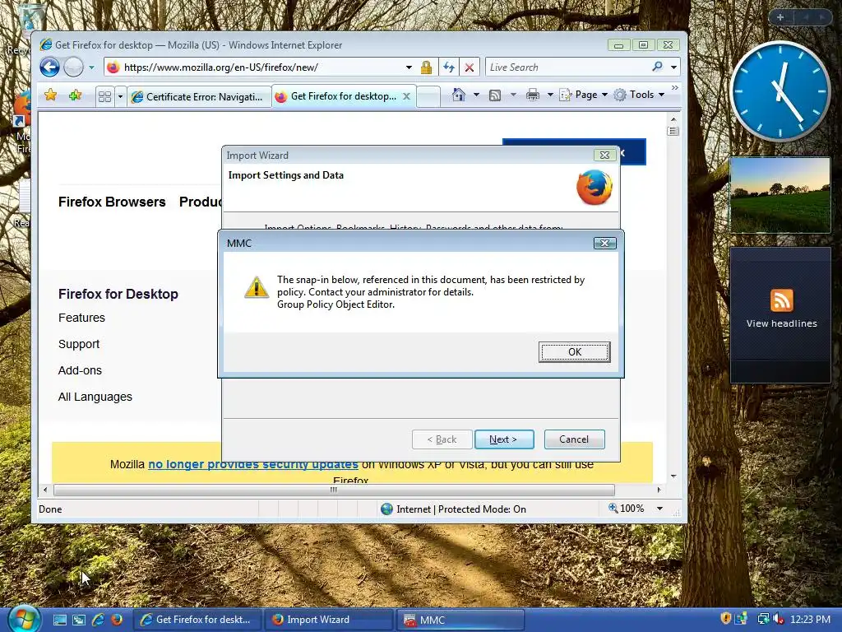Screen dimensions: 842x632
Task: Click Cancel in the Import Wizard
Action: click(x=574, y=439)
